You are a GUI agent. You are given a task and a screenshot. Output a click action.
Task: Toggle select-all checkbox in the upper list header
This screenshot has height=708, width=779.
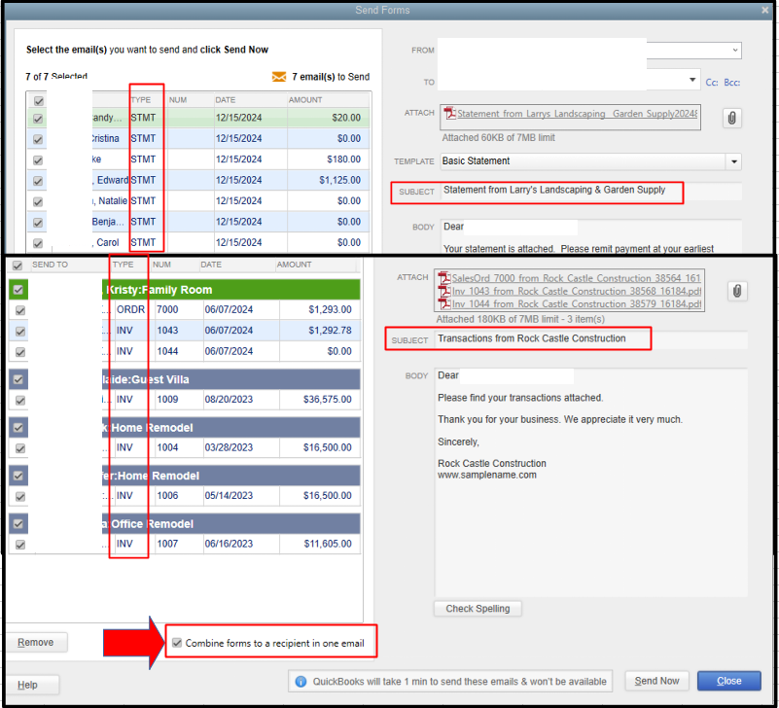coord(39,101)
